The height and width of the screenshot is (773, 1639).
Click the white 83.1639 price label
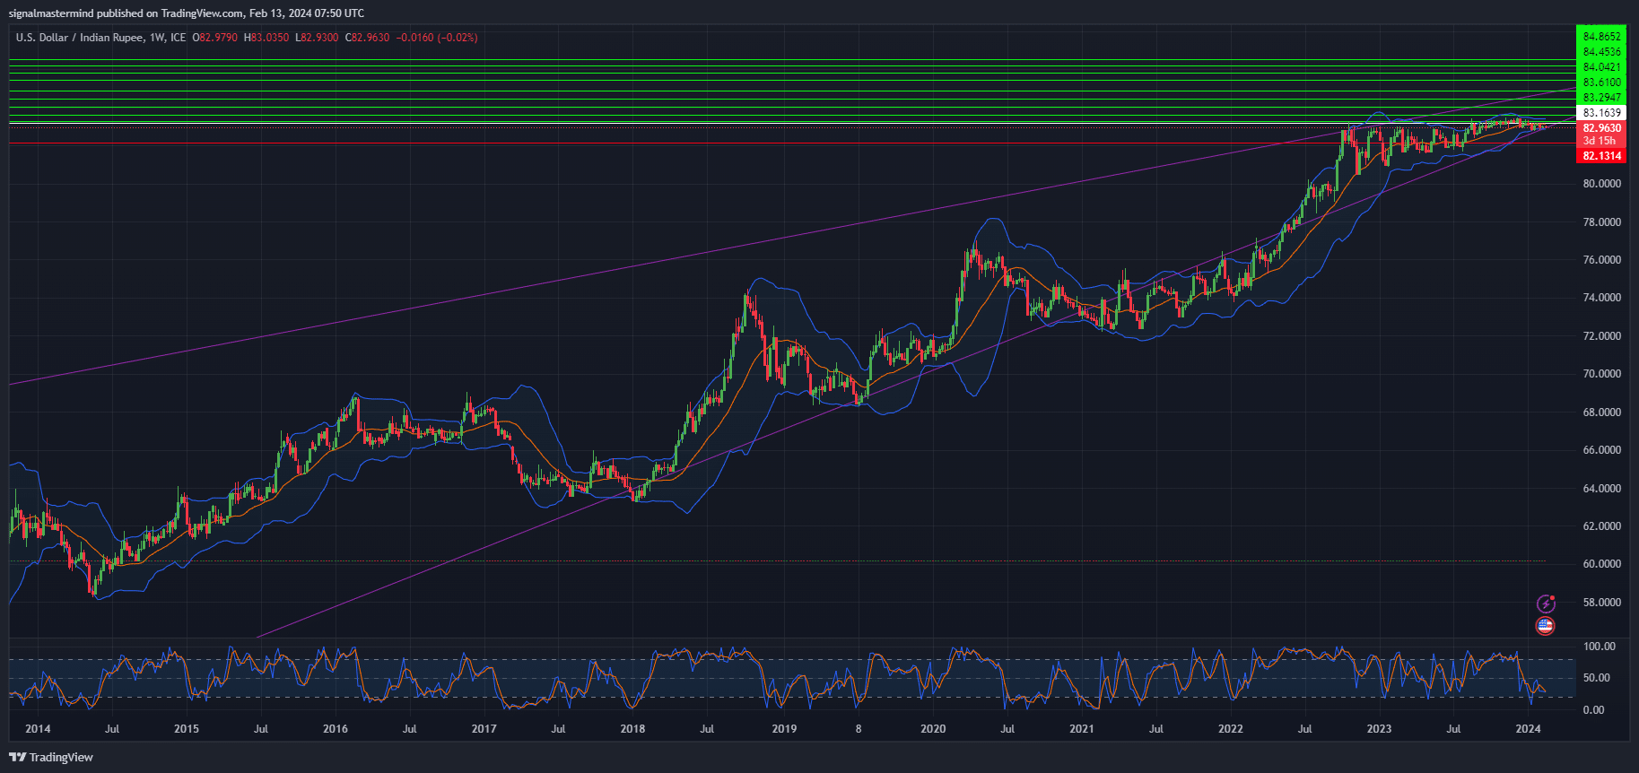(x=1601, y=113)
